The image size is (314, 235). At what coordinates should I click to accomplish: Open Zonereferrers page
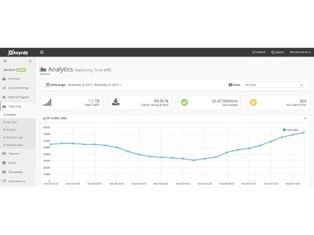(18, 181)
